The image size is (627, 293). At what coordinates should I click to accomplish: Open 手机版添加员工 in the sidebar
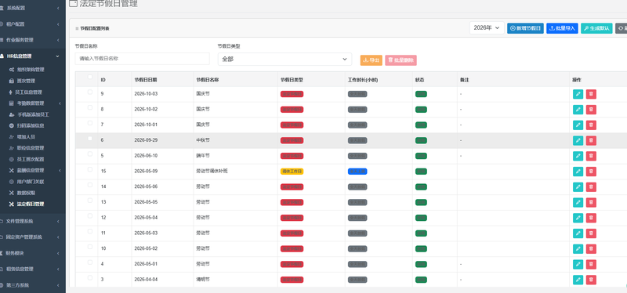[33, 114]
